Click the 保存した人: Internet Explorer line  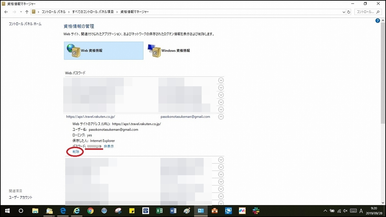point(94,141)
